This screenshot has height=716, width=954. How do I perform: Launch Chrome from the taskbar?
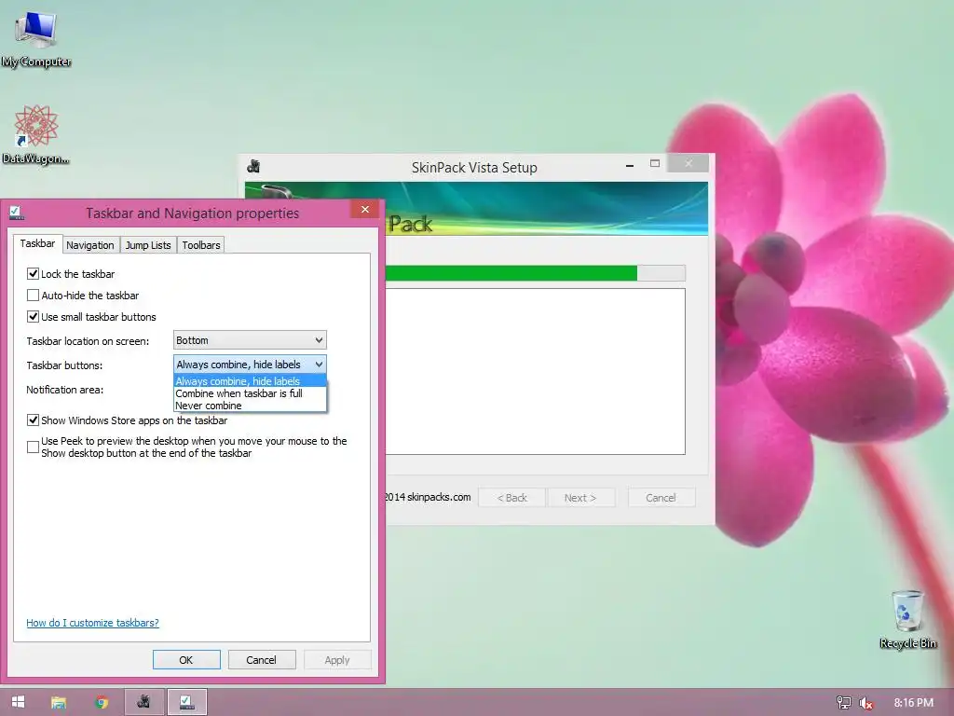point(102,702)
